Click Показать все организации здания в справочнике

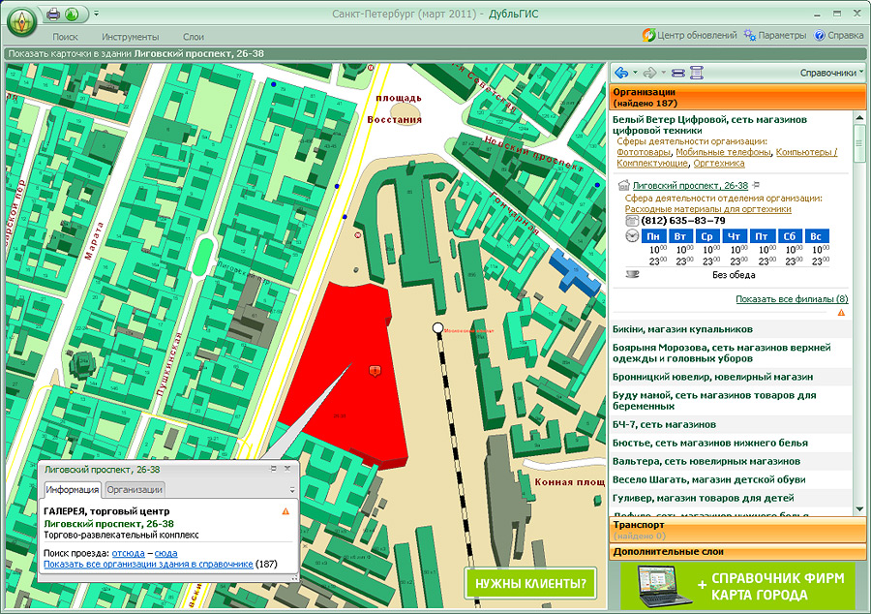tap(148, 565)
